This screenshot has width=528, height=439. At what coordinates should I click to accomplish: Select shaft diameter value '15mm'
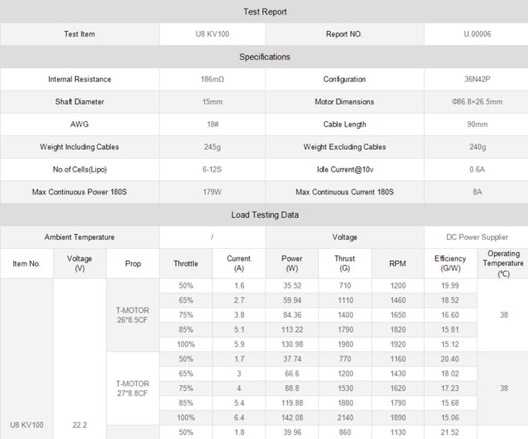tap(212, 102)
